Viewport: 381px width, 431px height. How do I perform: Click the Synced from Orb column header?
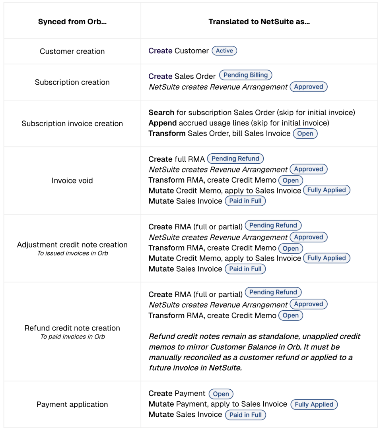point(72,21)
